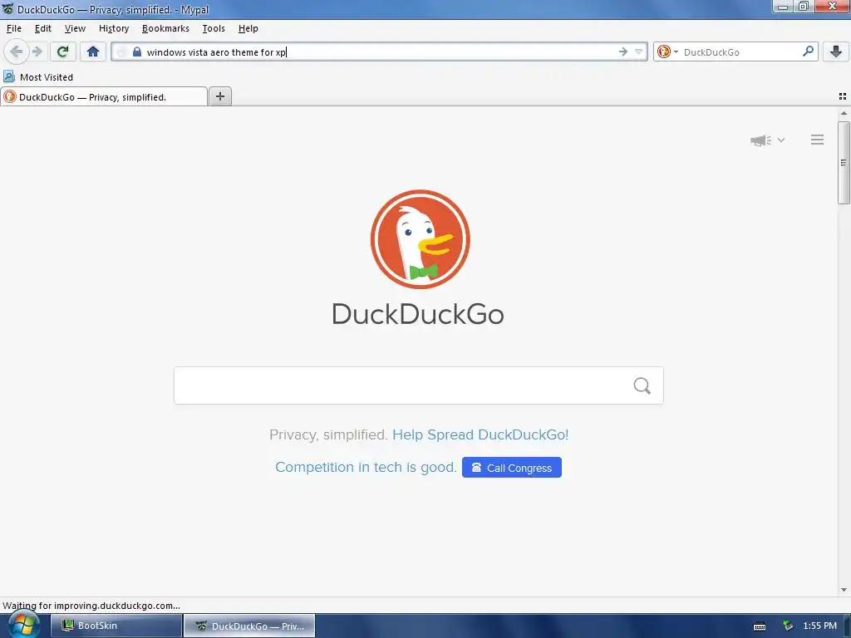Go forward with the Forward arrow button
851x638 pixels.
pos(37,52)
